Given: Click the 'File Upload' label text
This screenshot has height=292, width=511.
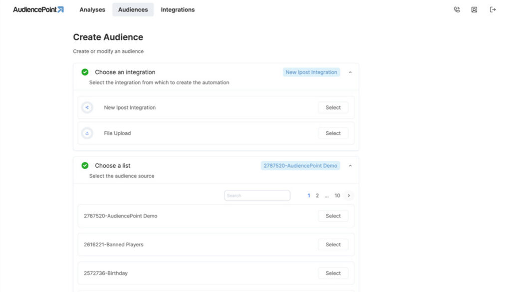Looking at the screenshot, I should click(117, 133).
